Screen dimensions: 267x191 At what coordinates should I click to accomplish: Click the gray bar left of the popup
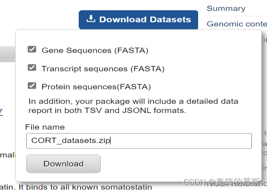[8, 54]
